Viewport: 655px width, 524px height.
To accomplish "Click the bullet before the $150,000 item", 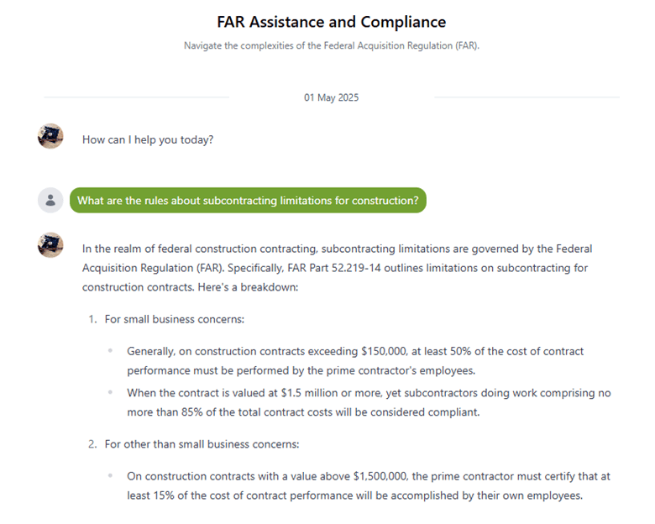I will point(110,351).
